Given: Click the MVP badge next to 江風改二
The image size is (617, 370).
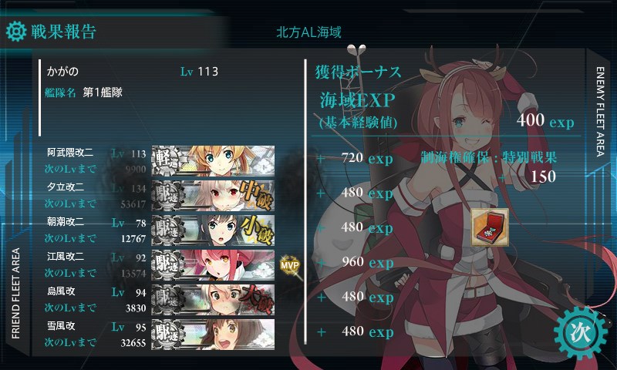Looking at the screenshot, I should (x=290, y=264).
